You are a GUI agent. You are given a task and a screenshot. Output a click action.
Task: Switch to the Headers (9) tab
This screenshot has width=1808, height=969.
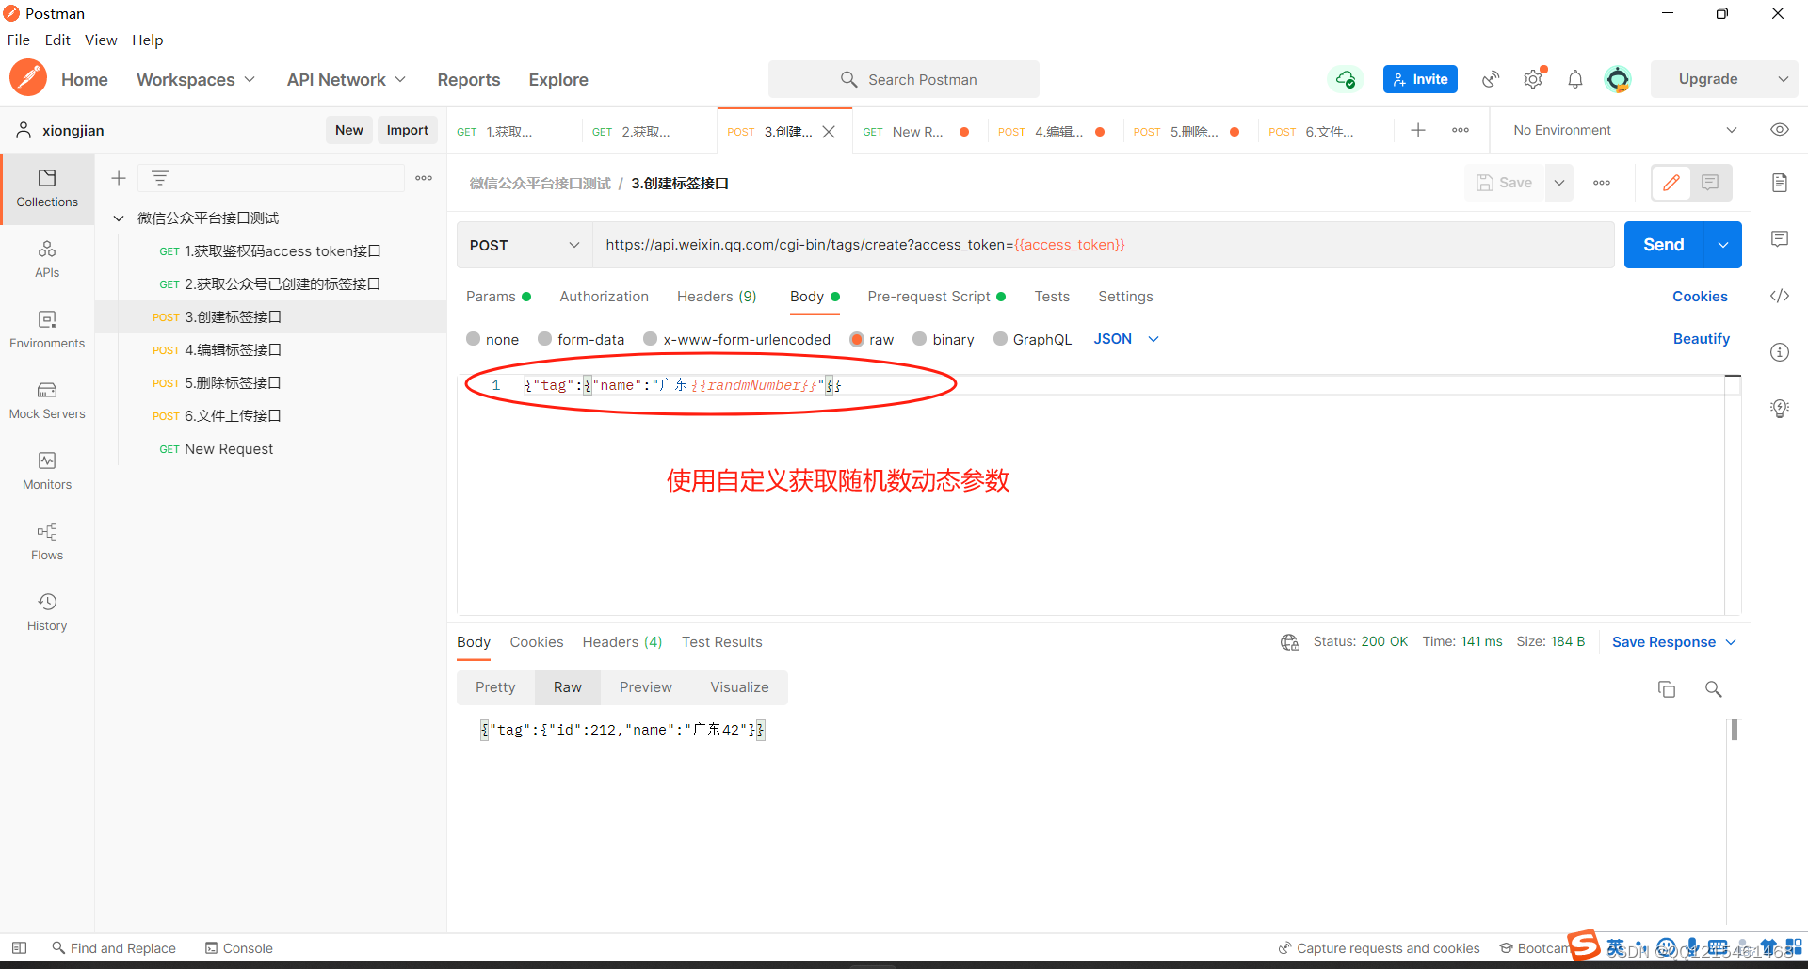click(717, 297)
